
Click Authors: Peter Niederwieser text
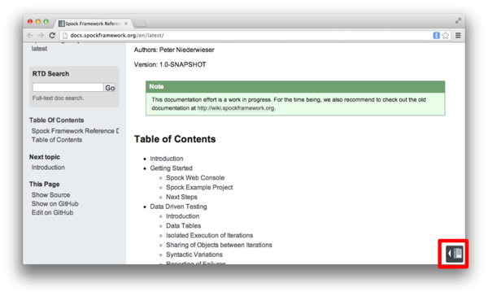(x=174, y=50)
